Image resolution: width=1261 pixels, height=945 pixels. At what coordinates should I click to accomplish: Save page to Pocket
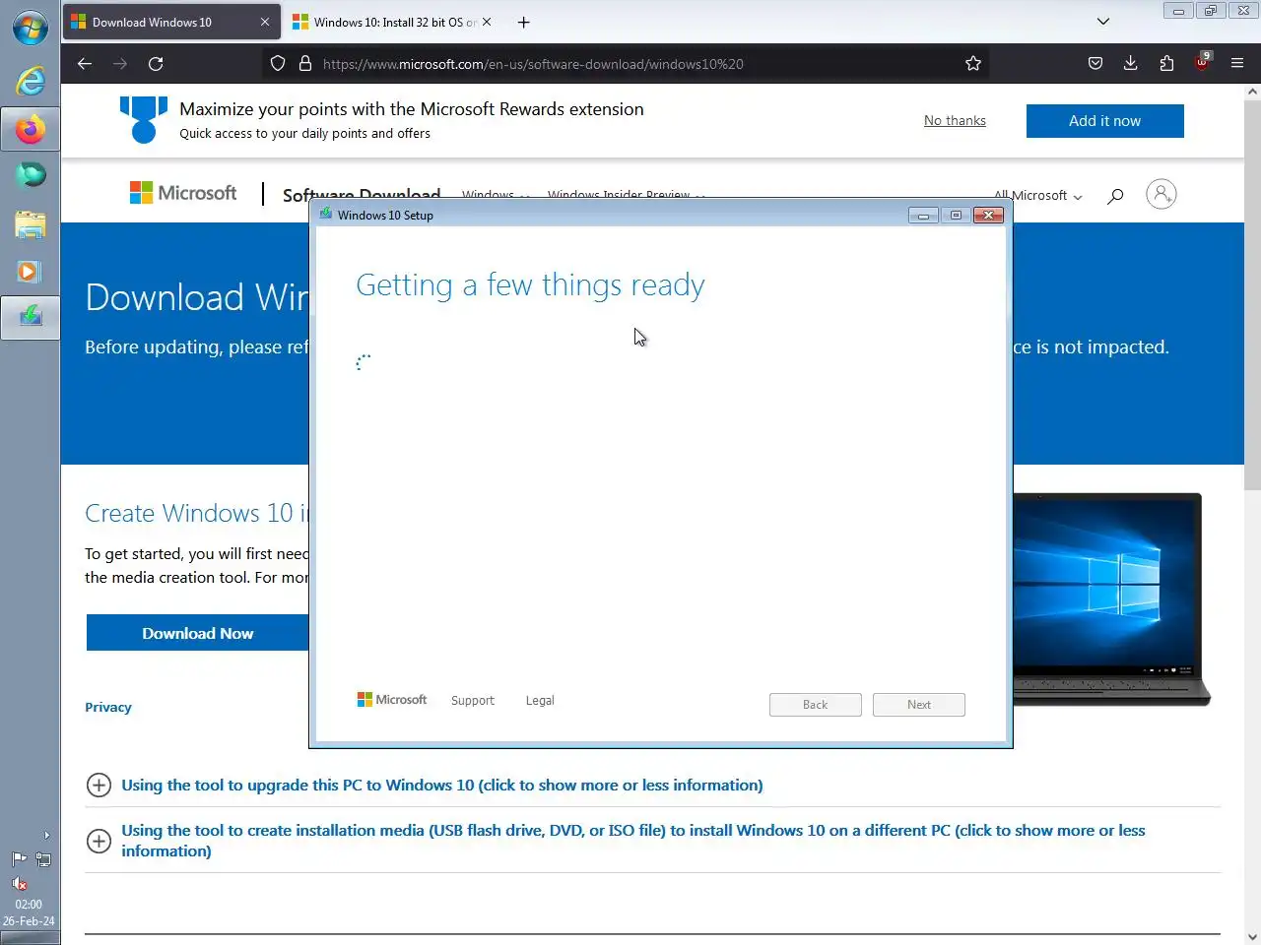click(1095, 64)
